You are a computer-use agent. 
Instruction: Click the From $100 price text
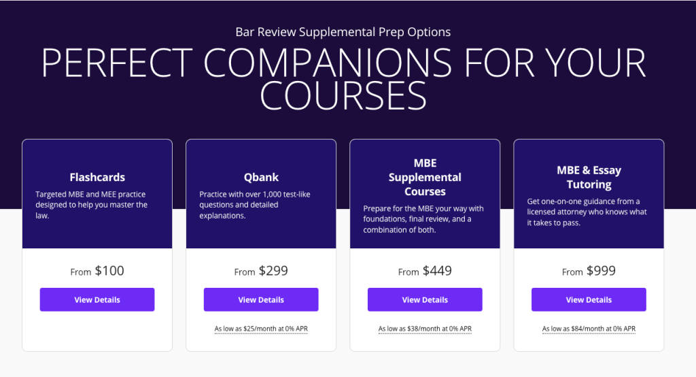tap(97, 271)
